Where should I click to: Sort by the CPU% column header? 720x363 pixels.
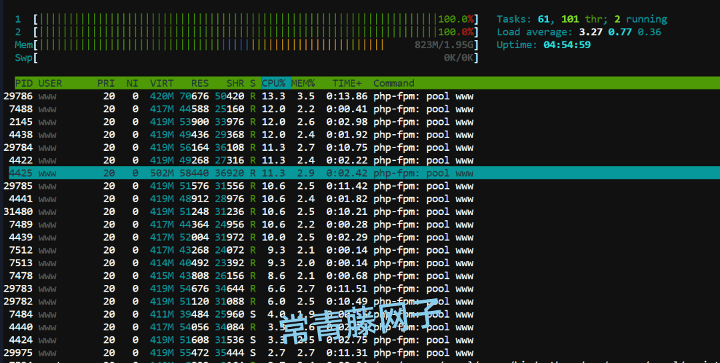tap(273, 83)
